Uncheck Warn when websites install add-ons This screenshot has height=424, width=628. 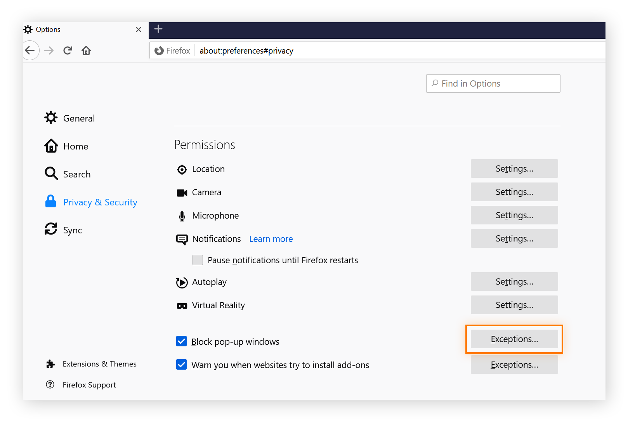(x=181, y=365)
